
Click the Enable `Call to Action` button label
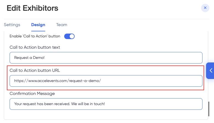pos(35,36)
